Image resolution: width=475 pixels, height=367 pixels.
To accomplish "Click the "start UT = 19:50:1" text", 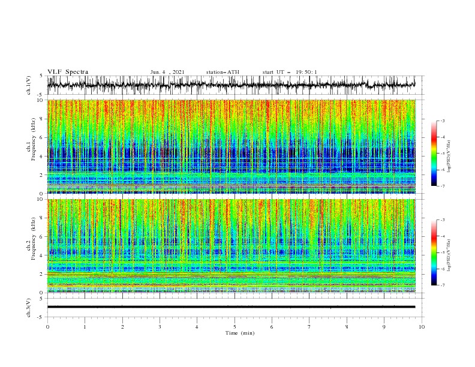I will (x=290, y=72).
